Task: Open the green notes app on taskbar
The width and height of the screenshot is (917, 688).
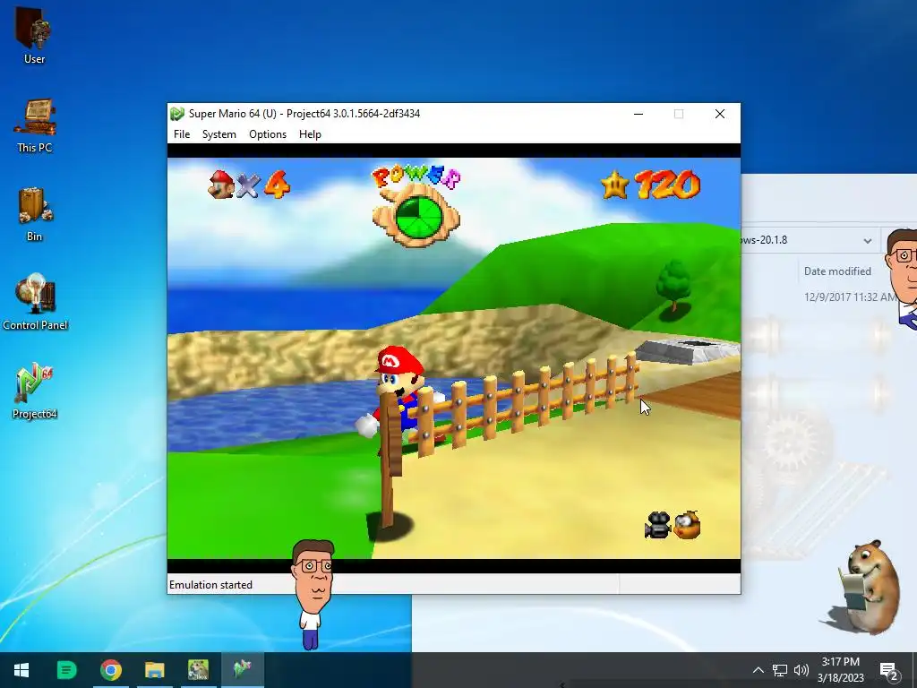Action: pyautogui.click(x=66, y=670)
